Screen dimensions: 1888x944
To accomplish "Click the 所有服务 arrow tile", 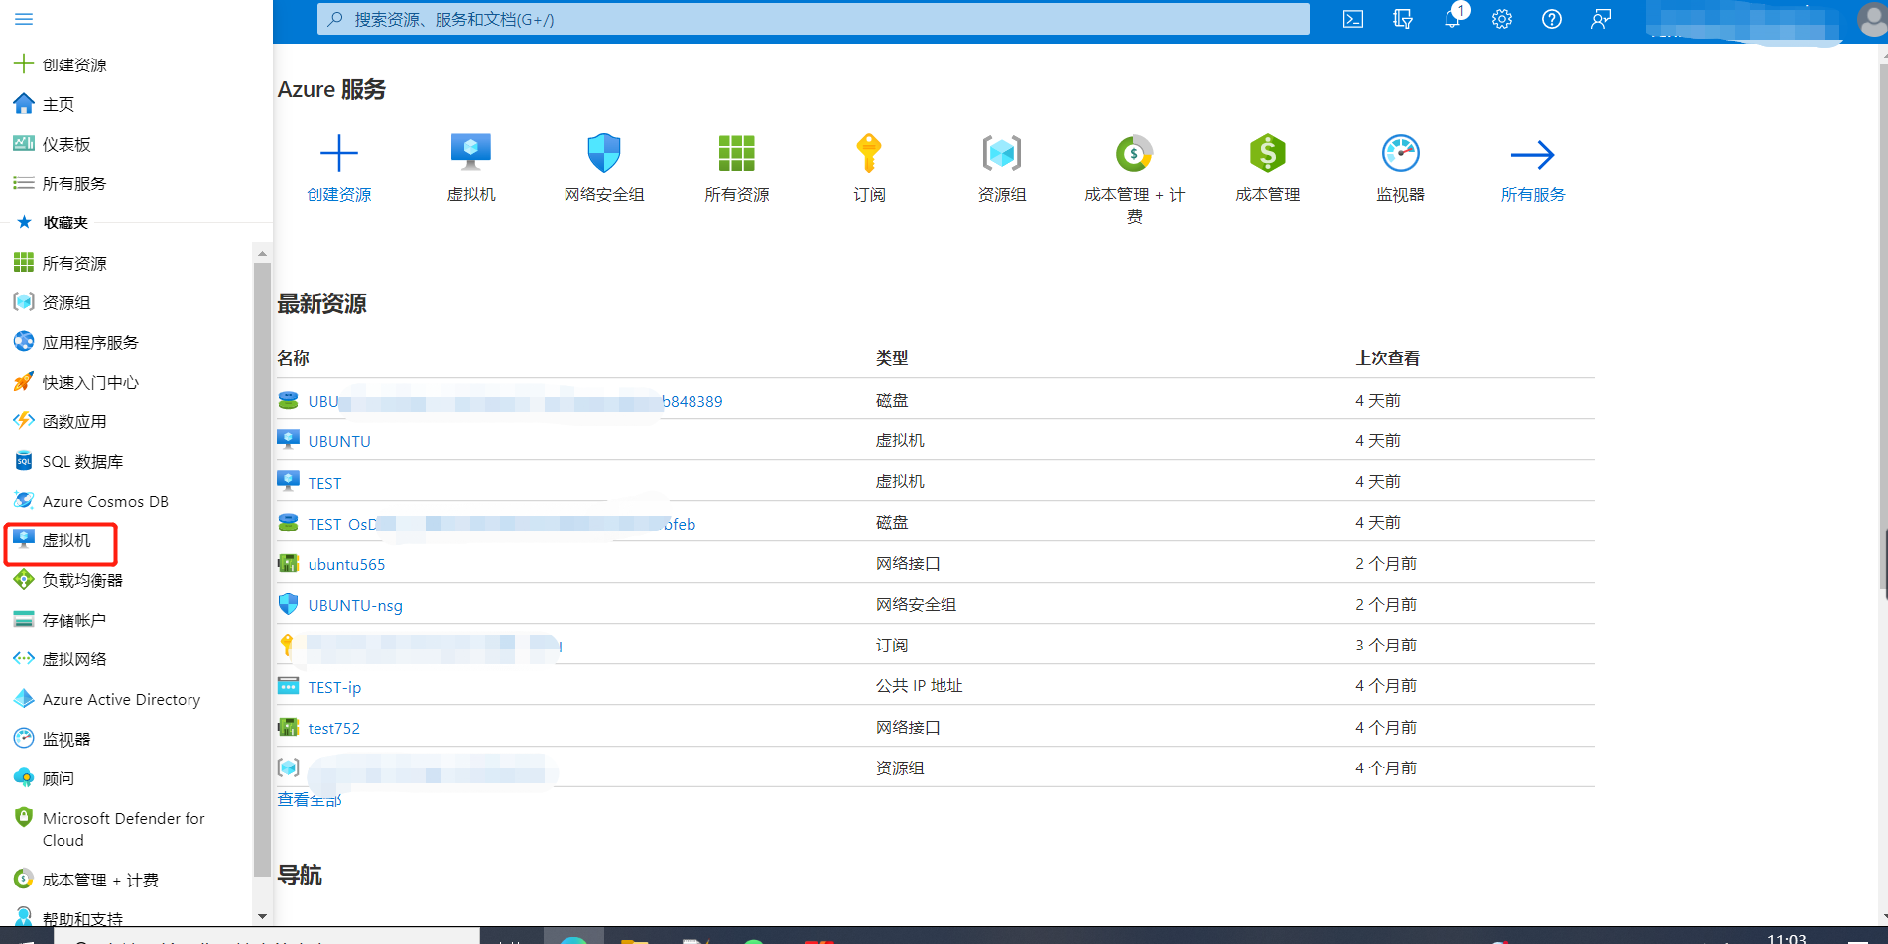I will pyautogui.click(x=1533, y=168).
